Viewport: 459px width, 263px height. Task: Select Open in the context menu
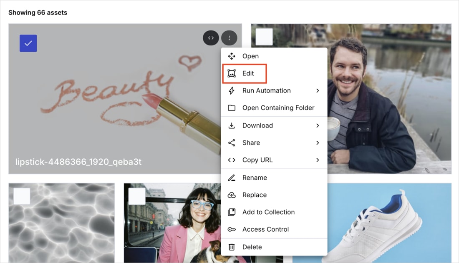click(x=250, y=56)
